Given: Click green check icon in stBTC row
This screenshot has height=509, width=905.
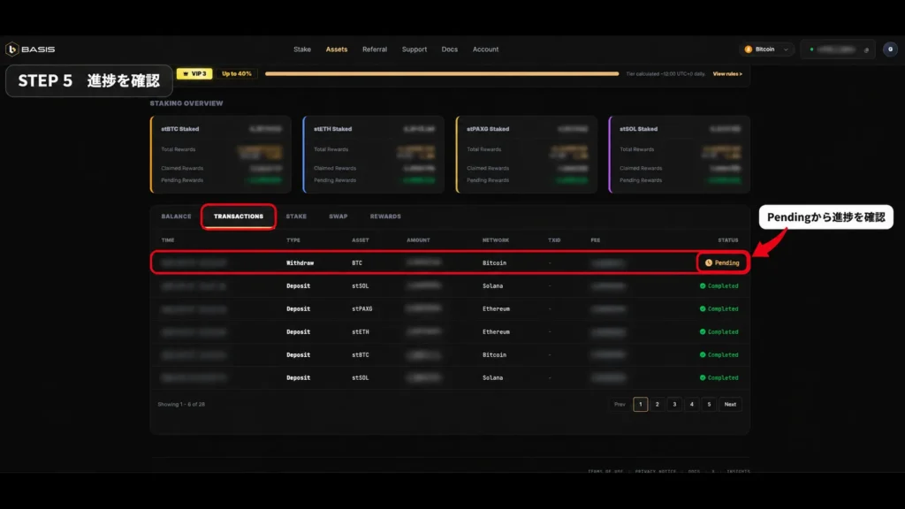Looking at the screenshot, I should click(703, 355).
